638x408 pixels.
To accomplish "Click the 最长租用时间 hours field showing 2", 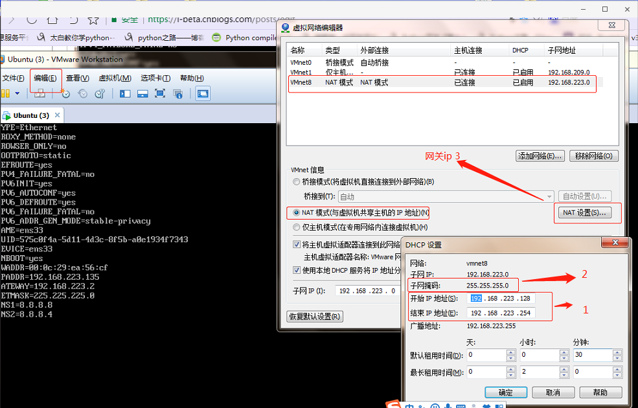I will click(540, 372).
